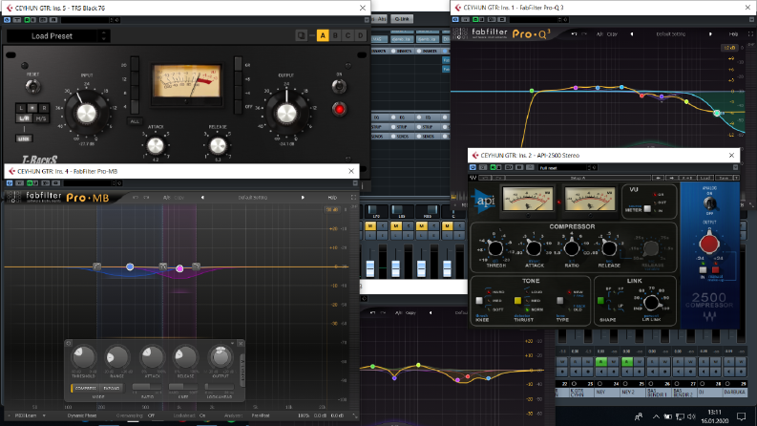Go to previous preset in Pro-MB
Image resolution: width=757 pixels, height=426 pixels.
coord(202,198)
